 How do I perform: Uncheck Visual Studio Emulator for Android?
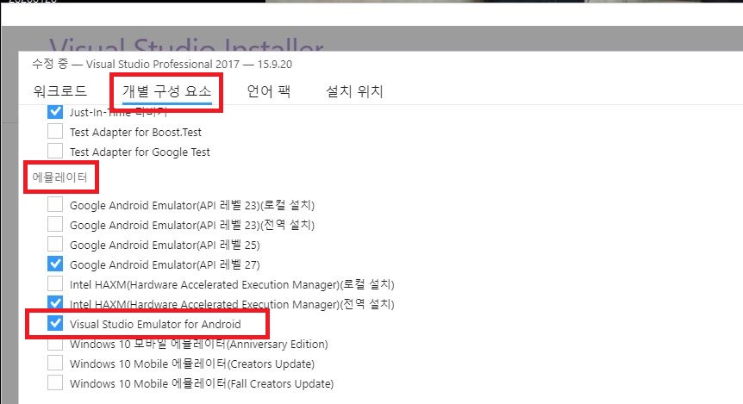[55, 324]
